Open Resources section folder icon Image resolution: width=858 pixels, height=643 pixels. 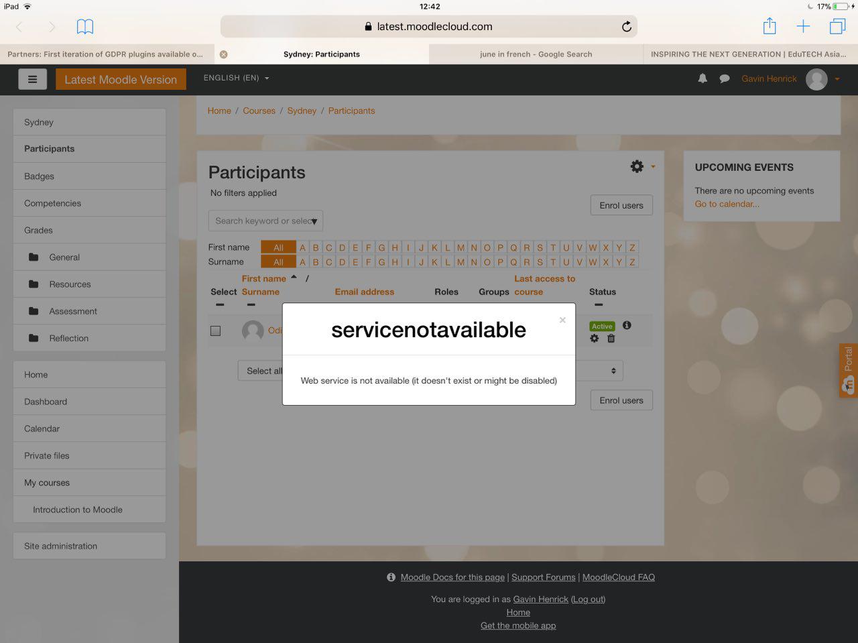[x=34, y=284]
